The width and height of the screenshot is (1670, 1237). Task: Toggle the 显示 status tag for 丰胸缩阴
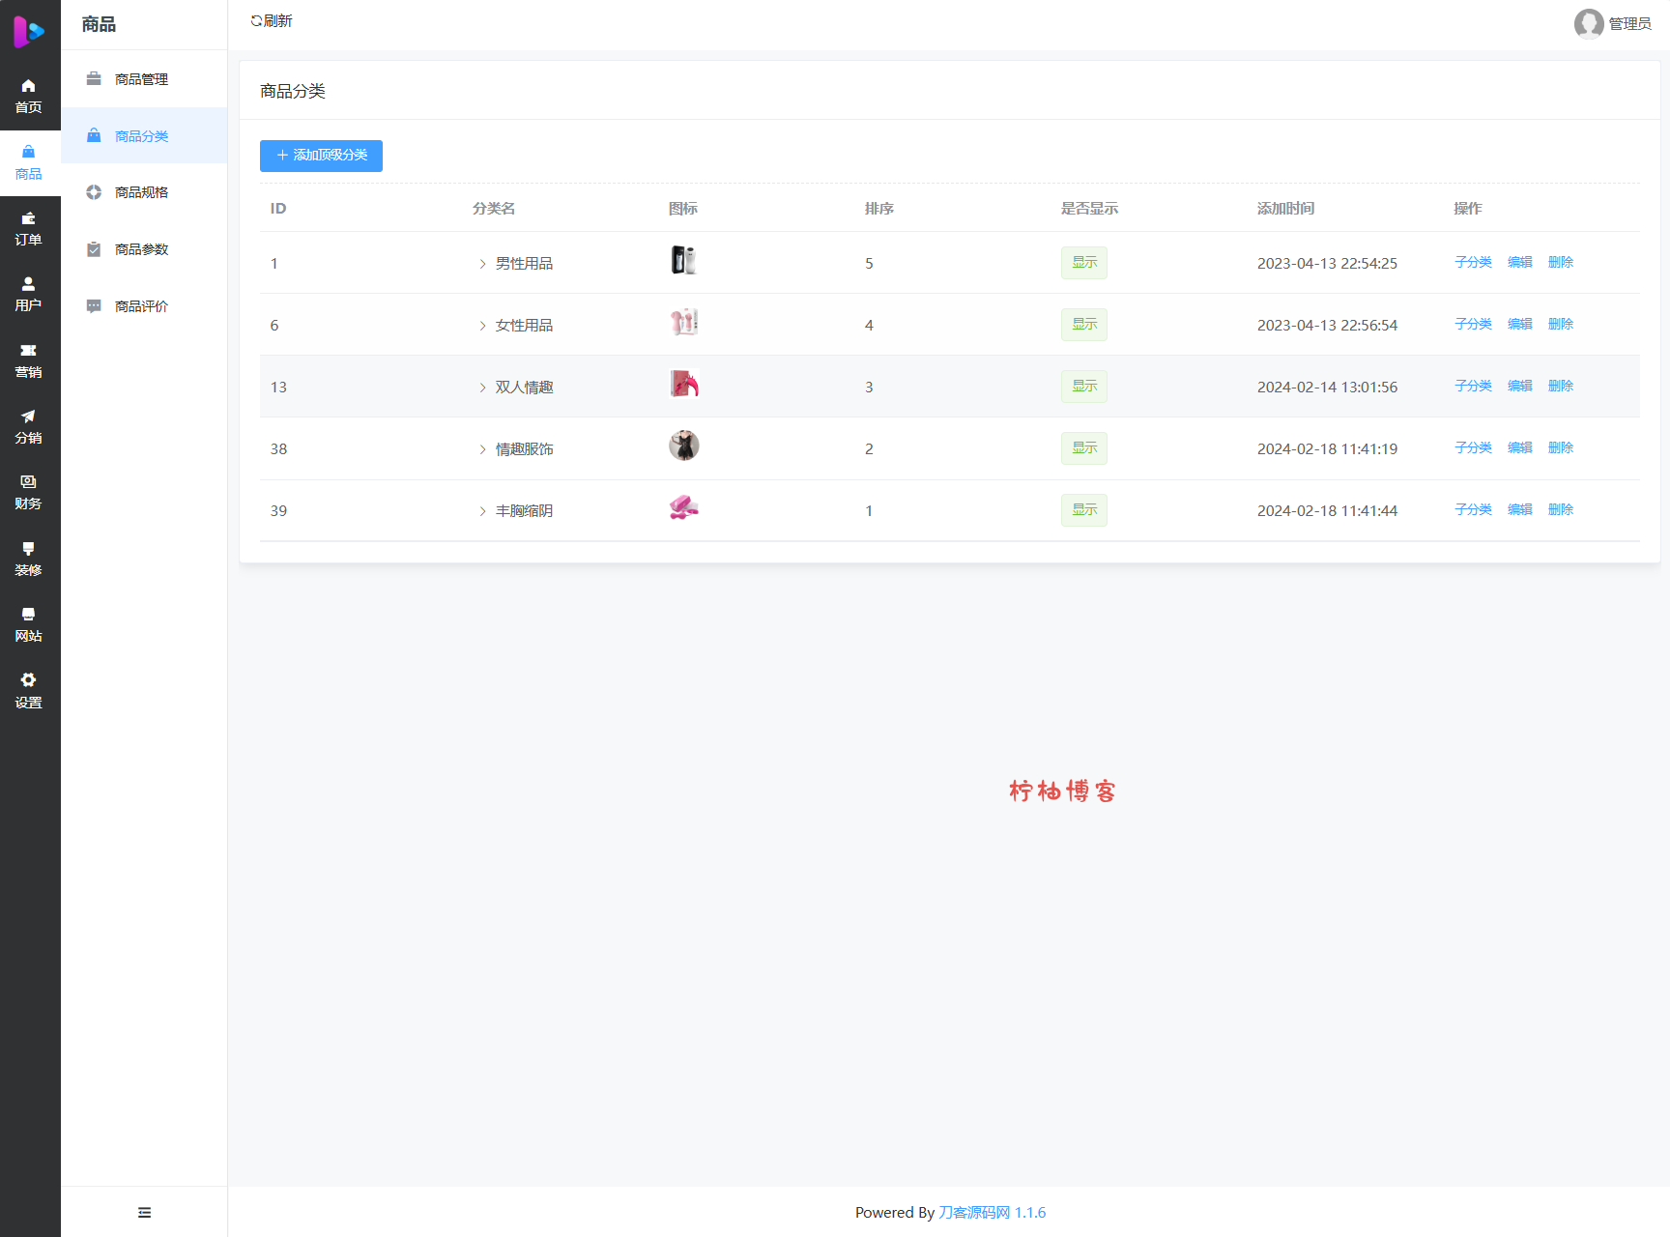(1083, 510)
